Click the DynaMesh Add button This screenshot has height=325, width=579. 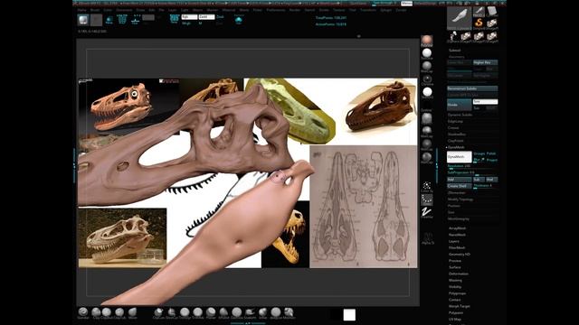[x=459, y=180]
